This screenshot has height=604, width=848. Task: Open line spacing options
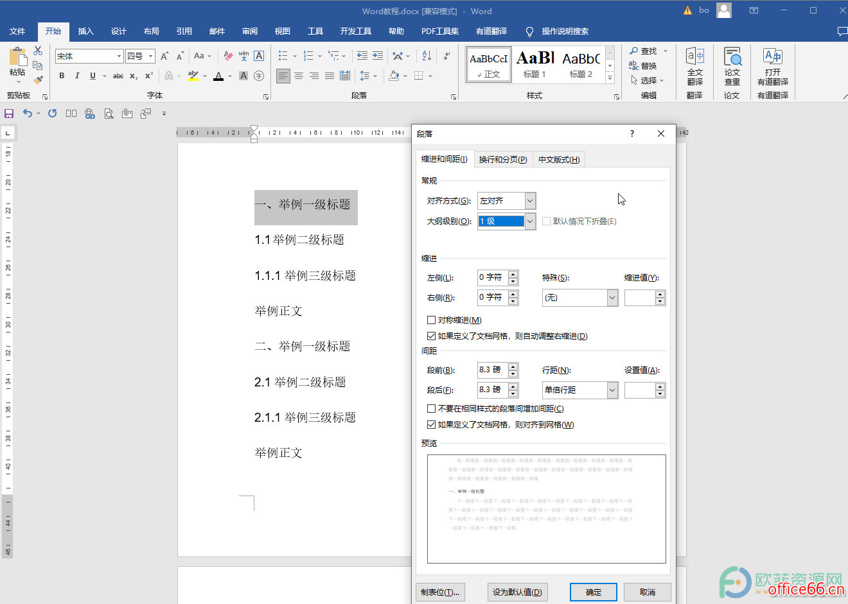pyautogui.click(x=365, y=76)
